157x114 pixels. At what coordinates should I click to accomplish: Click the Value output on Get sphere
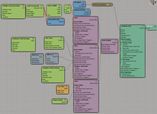tap(86, 4)
